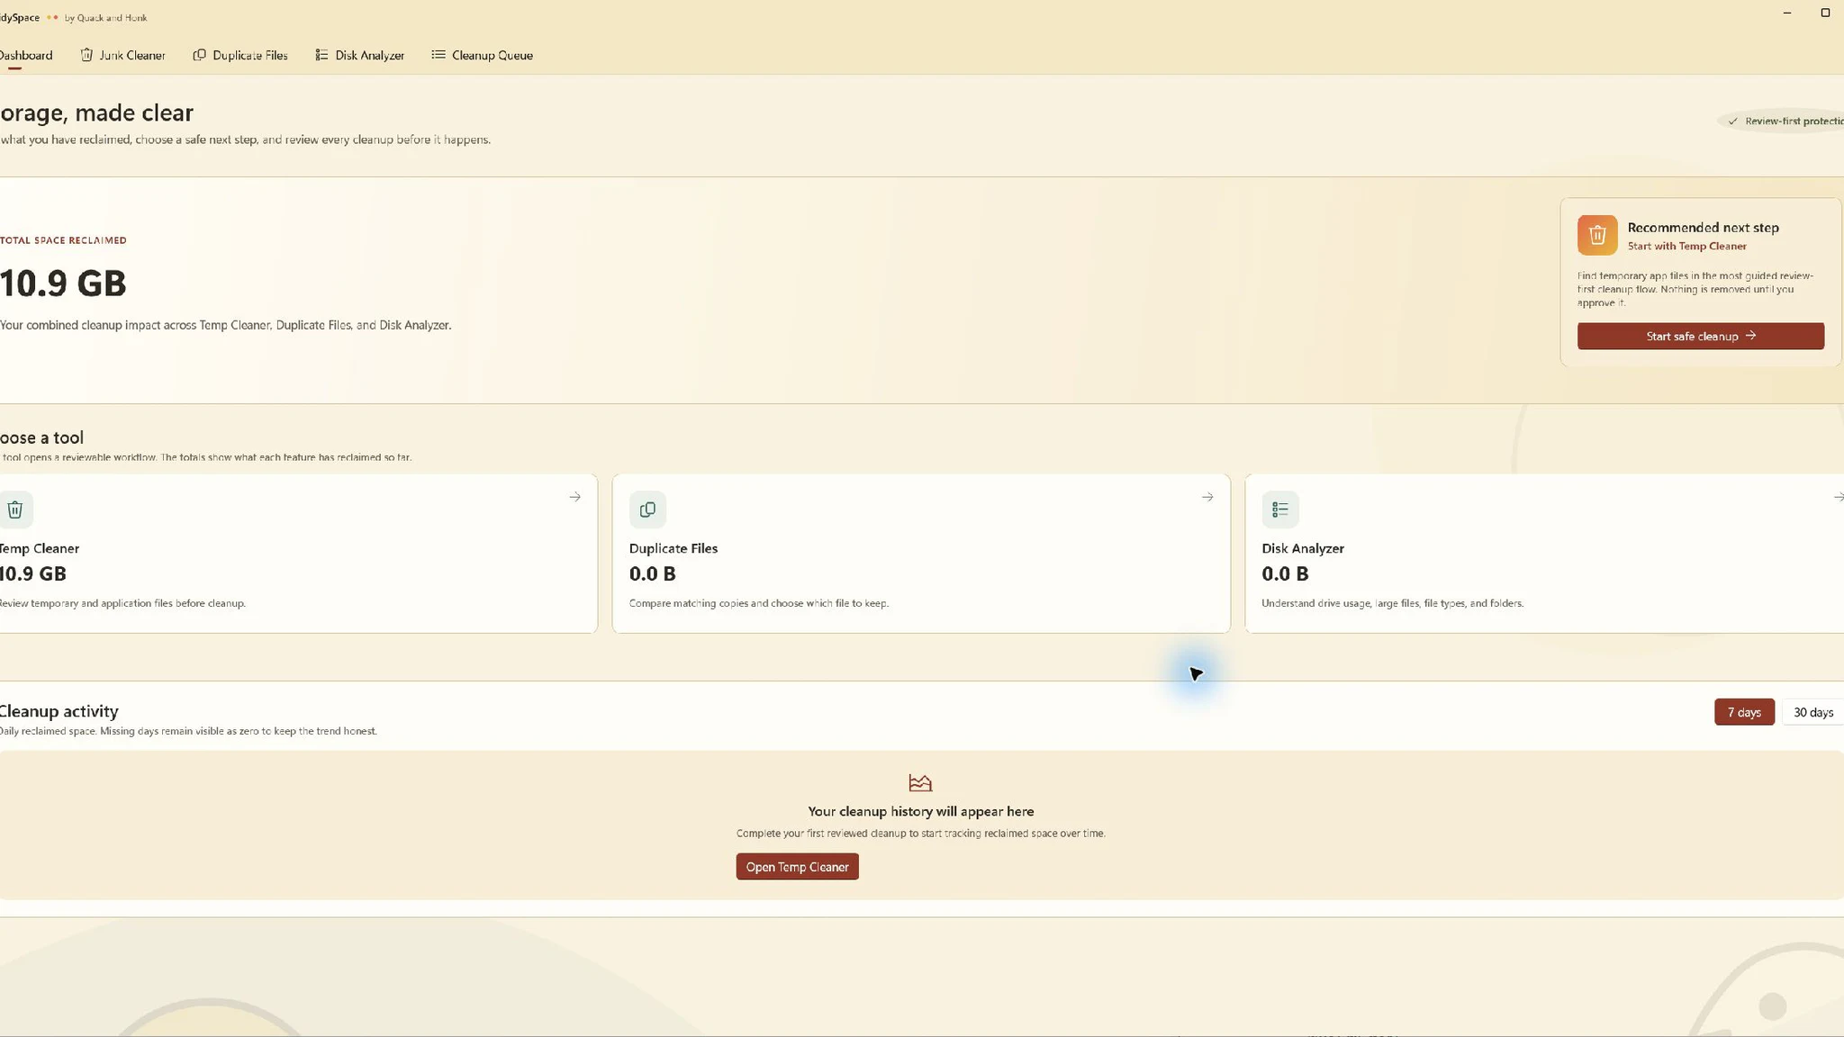Click the Duplicate Files card copy icon

(x=647, y=509)
